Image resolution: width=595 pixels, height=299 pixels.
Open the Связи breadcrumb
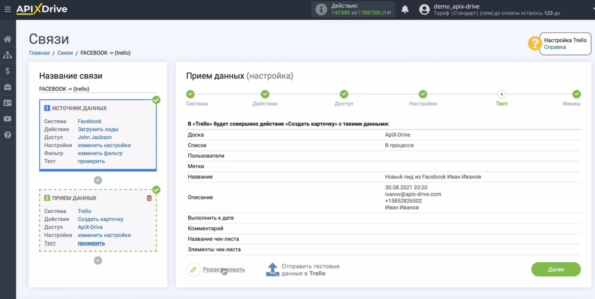pos(65,53)
